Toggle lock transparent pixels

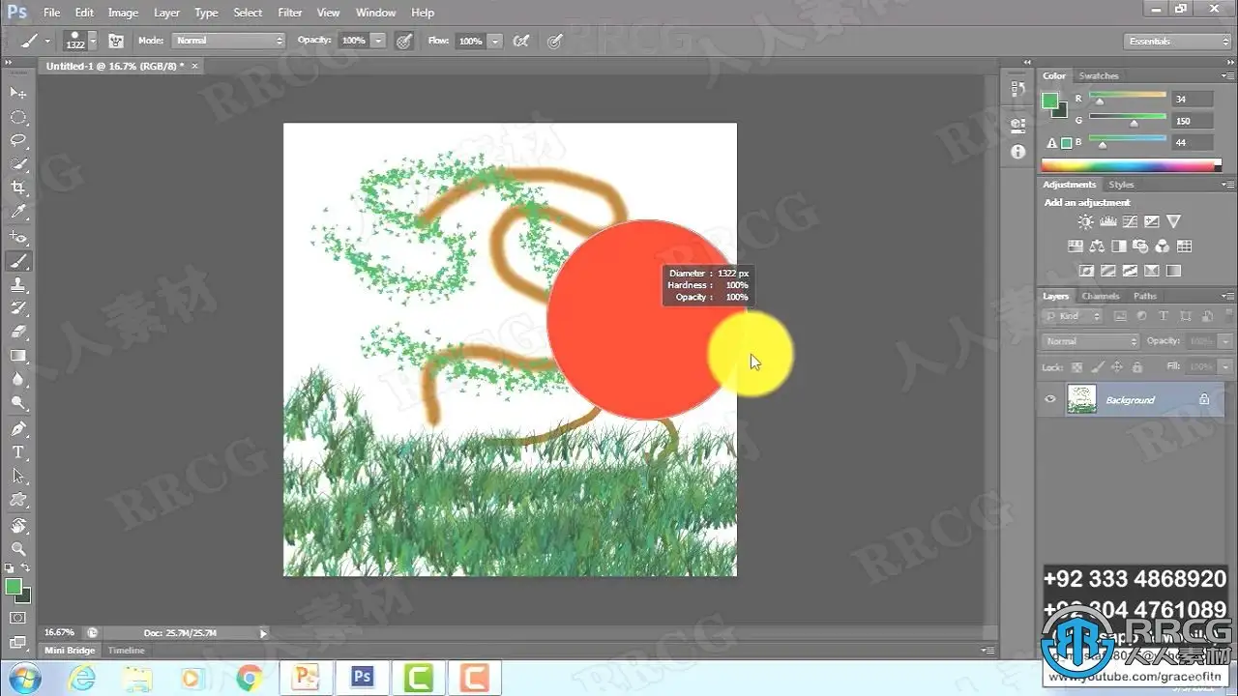pos(1076,367)
